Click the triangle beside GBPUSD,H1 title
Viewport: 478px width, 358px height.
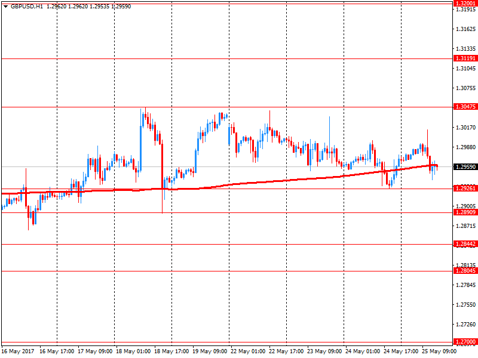click(5, 7)
